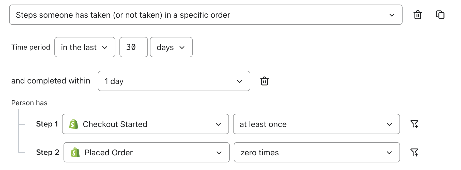461x170 pixels.
Task: Open the 'in the last' time dropdown
Action: tap(85, 47)
